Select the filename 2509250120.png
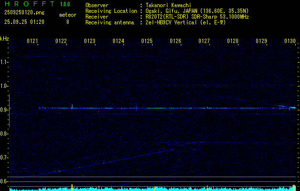This screenshot has width=300, height=191. tap(24, 12)
